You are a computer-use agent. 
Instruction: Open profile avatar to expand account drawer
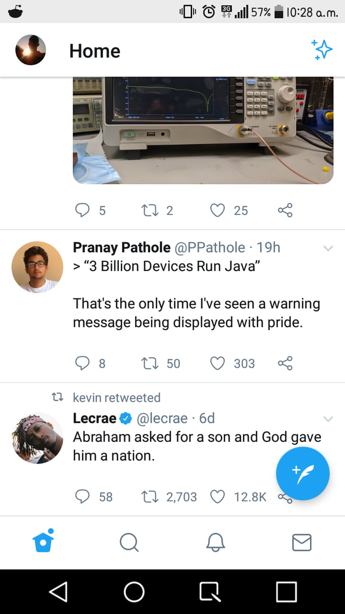31,50
